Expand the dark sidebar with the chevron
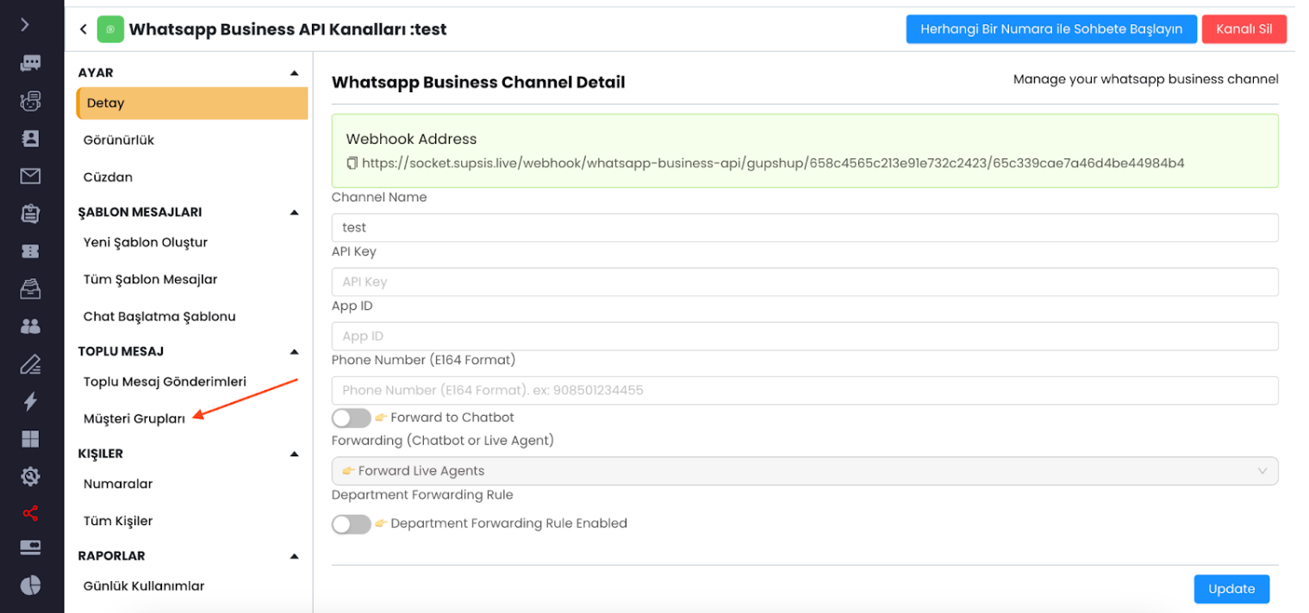The height and width of the screenshot is (613, 1309). [x=25, y=24]
